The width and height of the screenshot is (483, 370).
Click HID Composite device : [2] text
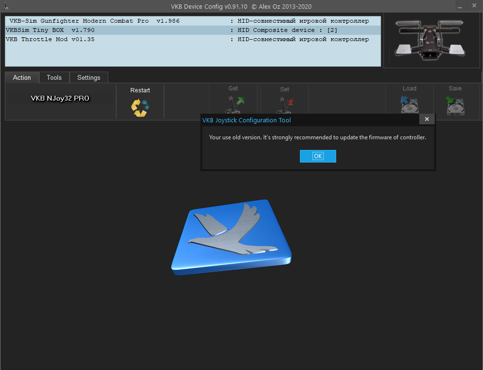click(287, 30)
